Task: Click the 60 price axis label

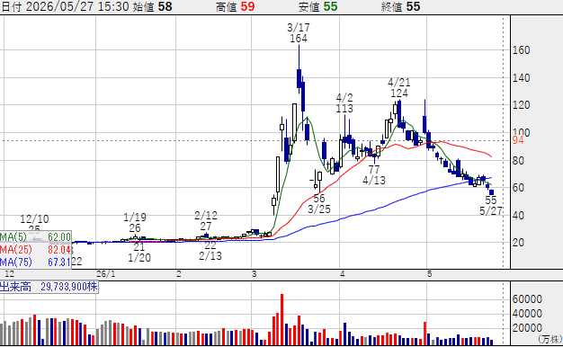Action: point(518,188)
